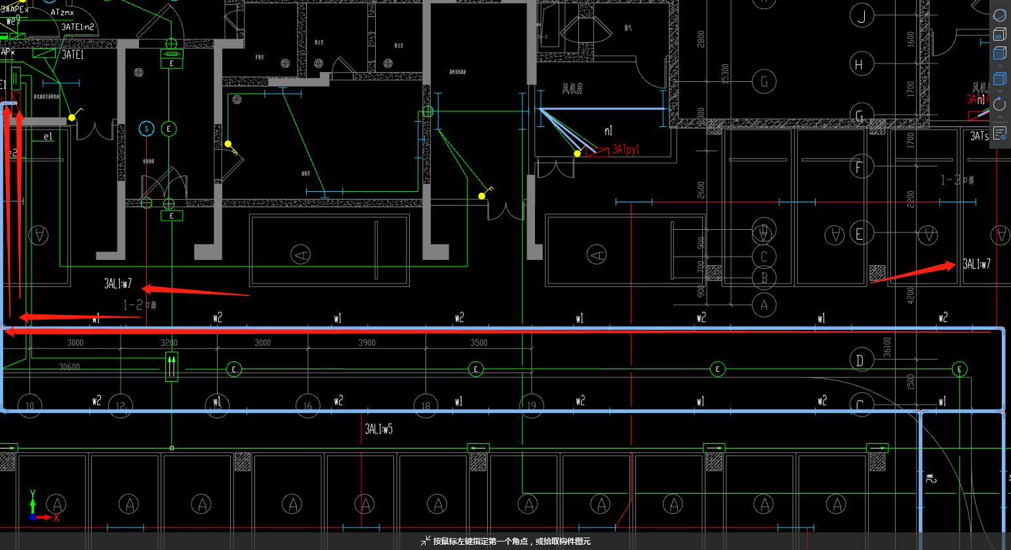Select the '3900' dimension text
The height and width of the screenshot is (550, 1011).
367,342
